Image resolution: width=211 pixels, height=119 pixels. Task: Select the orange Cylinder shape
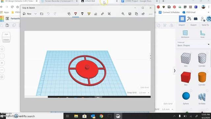coord(202,78)
